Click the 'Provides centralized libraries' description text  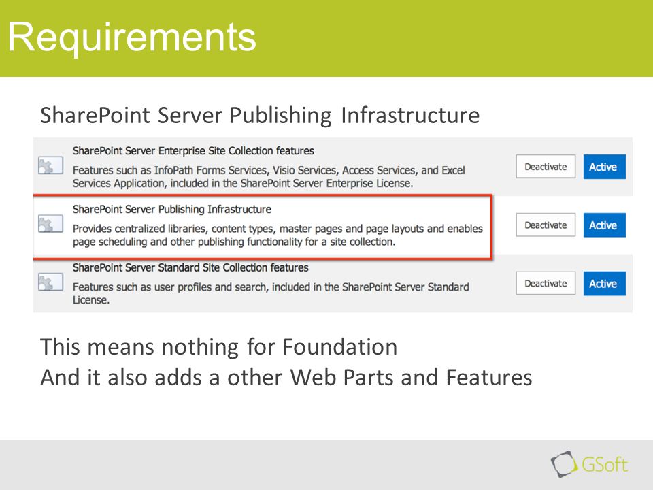coord(278,235)
